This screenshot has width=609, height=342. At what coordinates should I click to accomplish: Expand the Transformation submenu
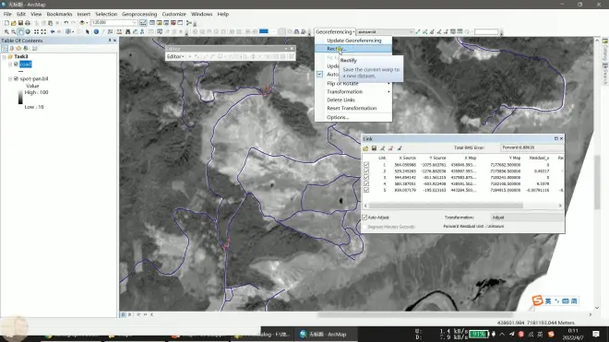coord(353,91)
